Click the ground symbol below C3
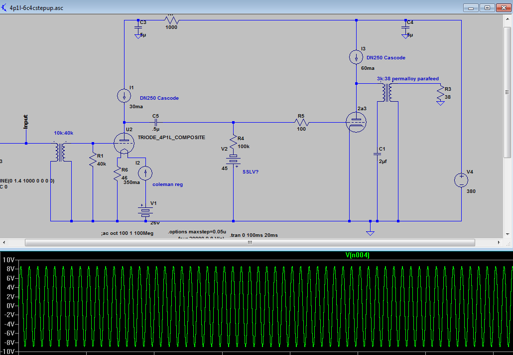Image resolution: width=513 pixels, height=355 pixels. point(138,36)
